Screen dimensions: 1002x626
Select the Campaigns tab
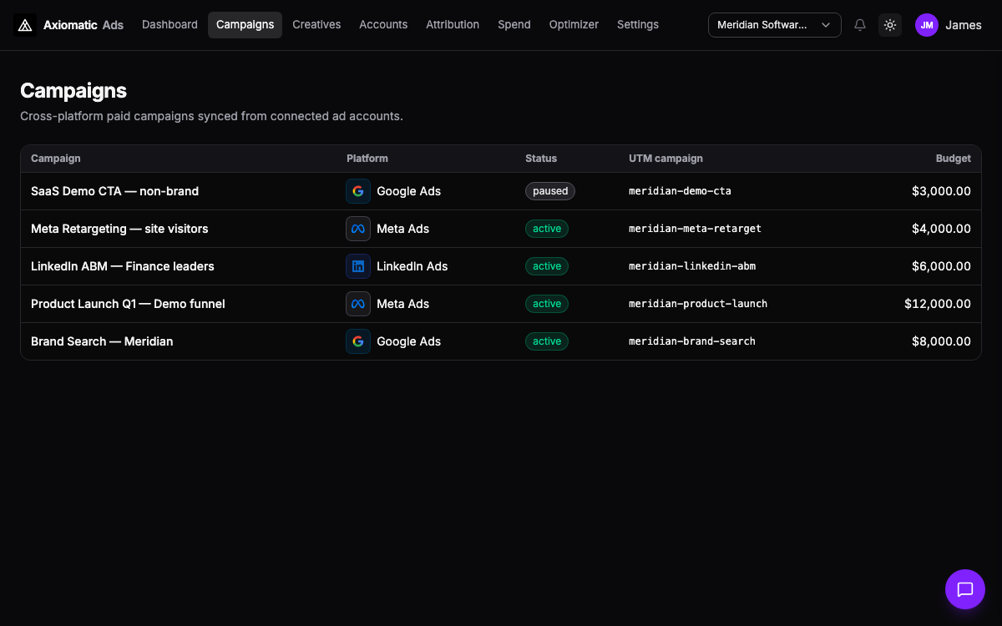(x=245, y=25)
